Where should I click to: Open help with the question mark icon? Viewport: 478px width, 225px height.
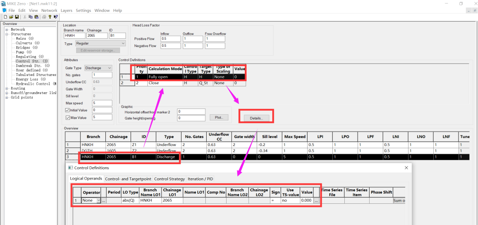(50, 17)
